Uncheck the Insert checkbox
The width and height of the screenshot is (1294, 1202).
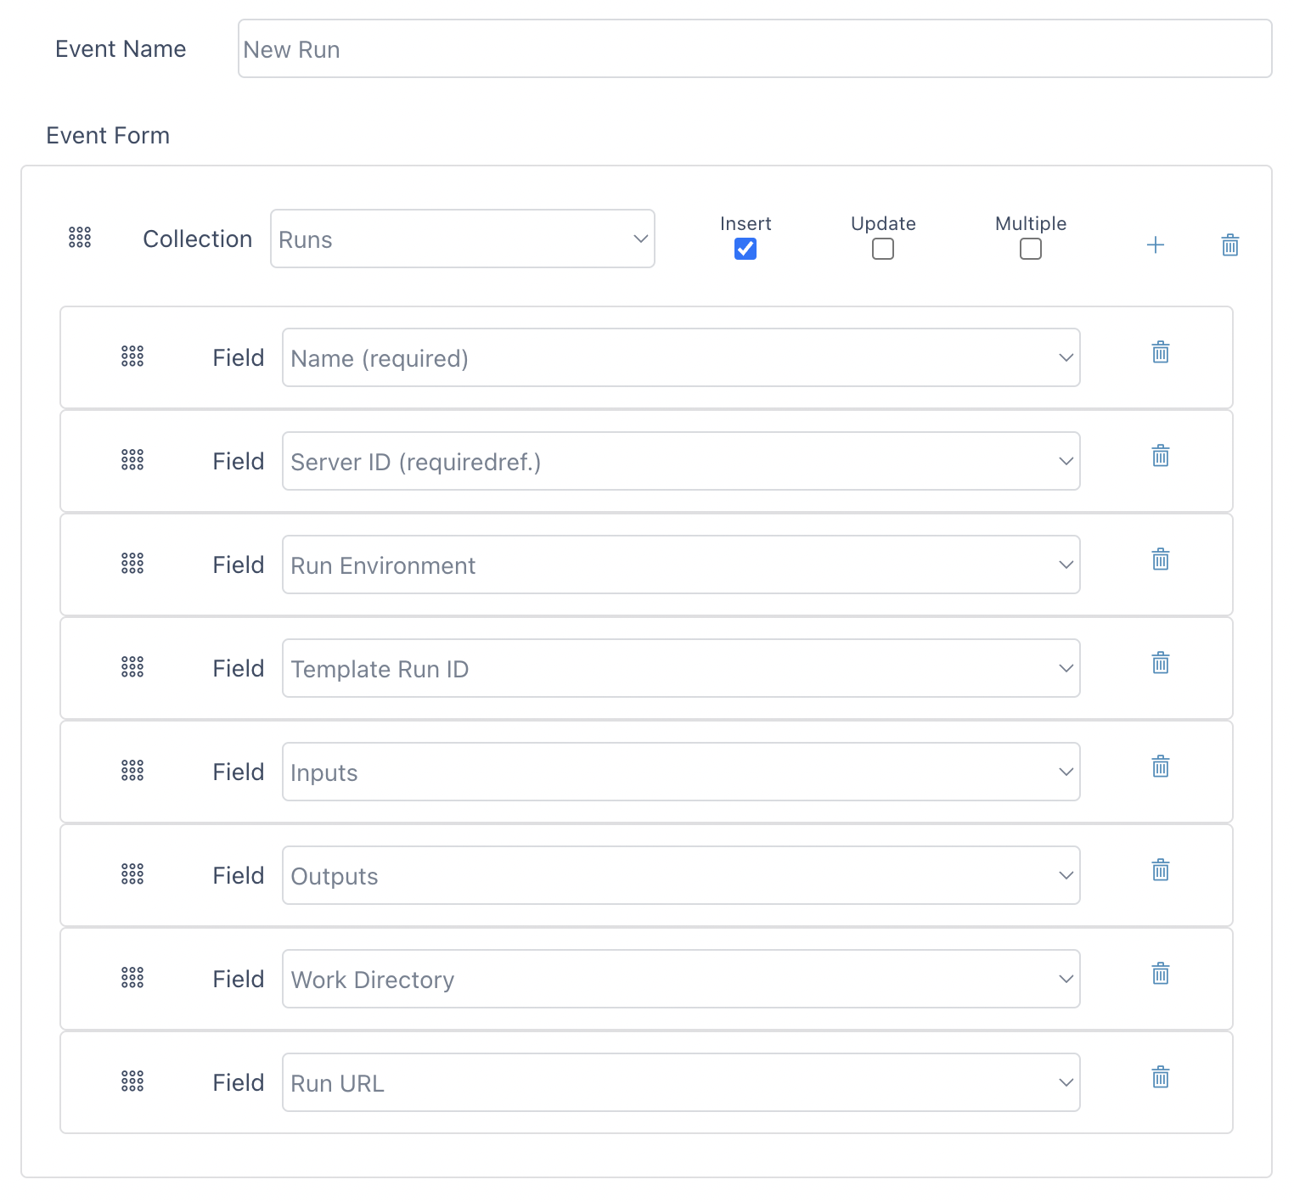(x=745, y=249)
